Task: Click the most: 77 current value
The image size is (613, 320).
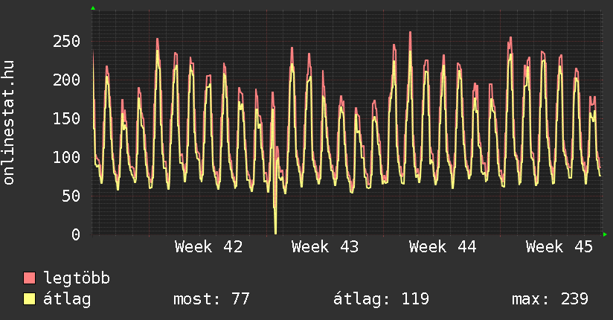Action: [211, 299]
